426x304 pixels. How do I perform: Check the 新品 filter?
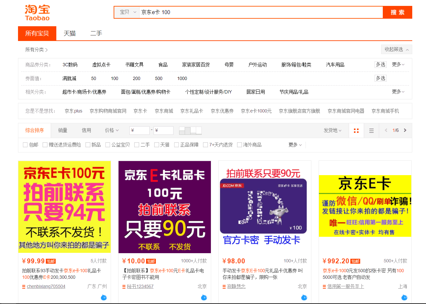tap(88, 145)
